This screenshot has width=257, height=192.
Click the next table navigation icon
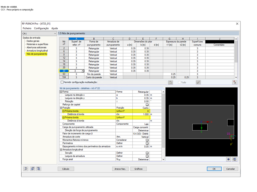[x=39, y=169]
